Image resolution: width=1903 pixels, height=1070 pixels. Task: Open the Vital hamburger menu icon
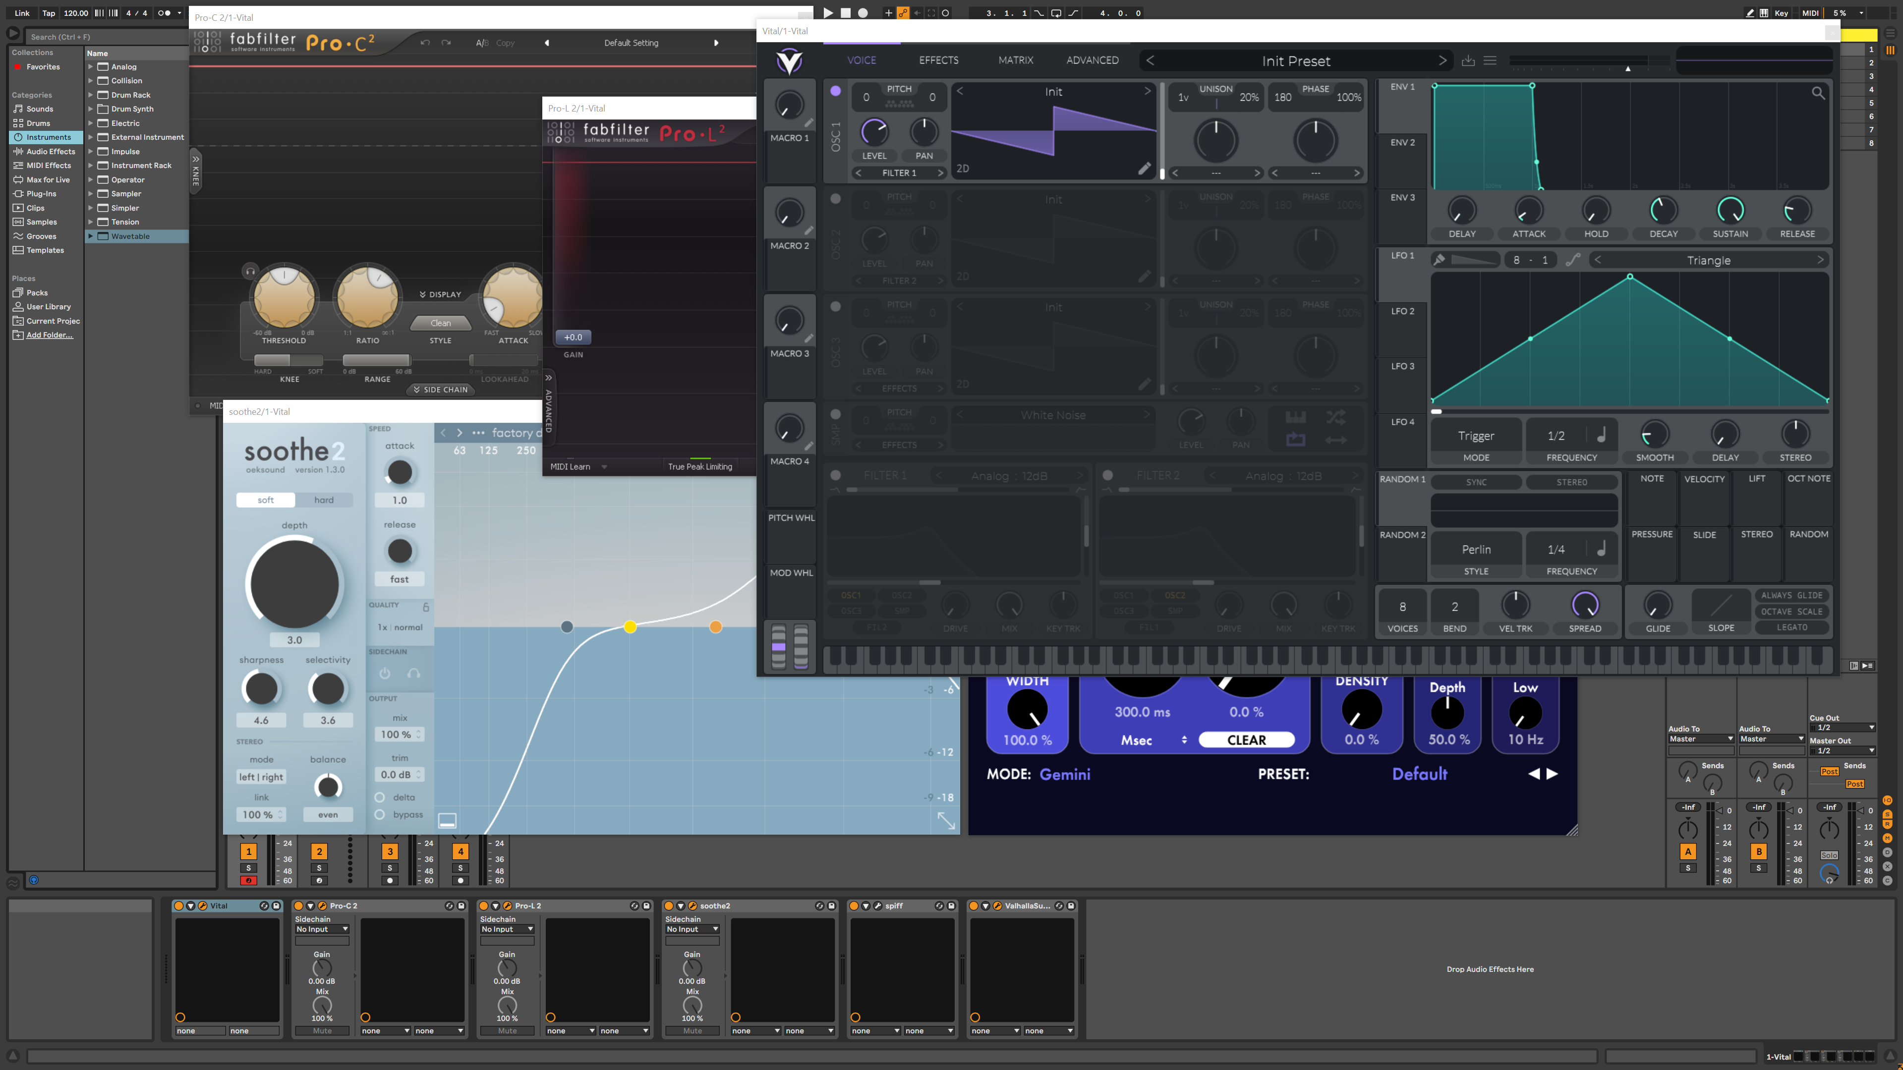[1490, 60]
